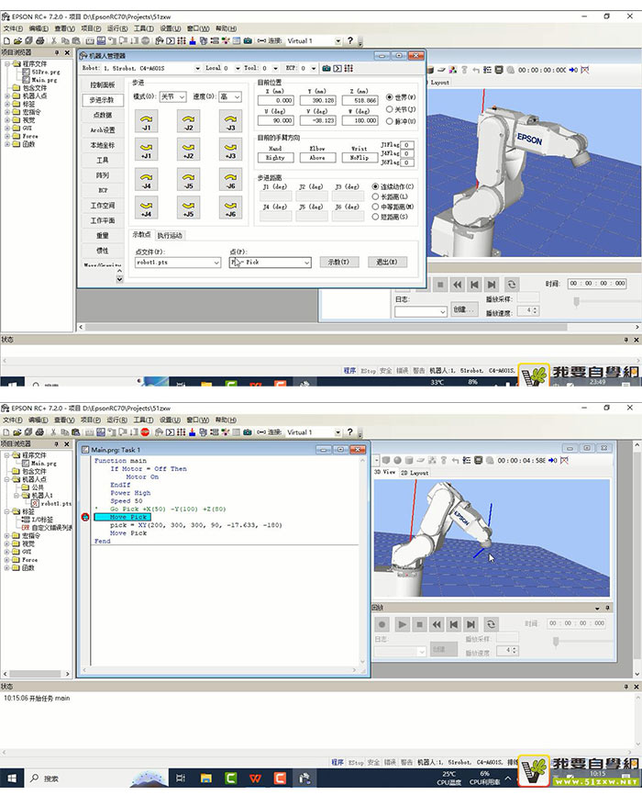
Task: Select the 世界(W) coordinate radio button
Action: (x=389, y=96)
